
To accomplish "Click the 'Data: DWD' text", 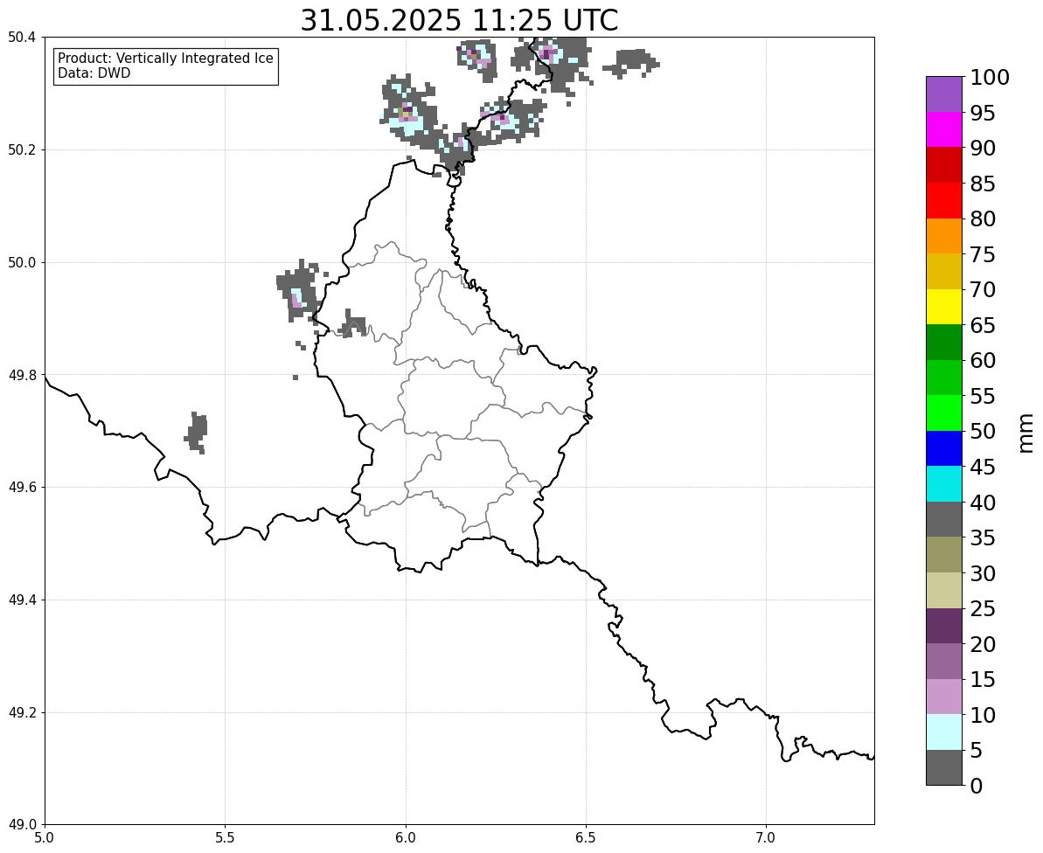I will click(94, 73).
